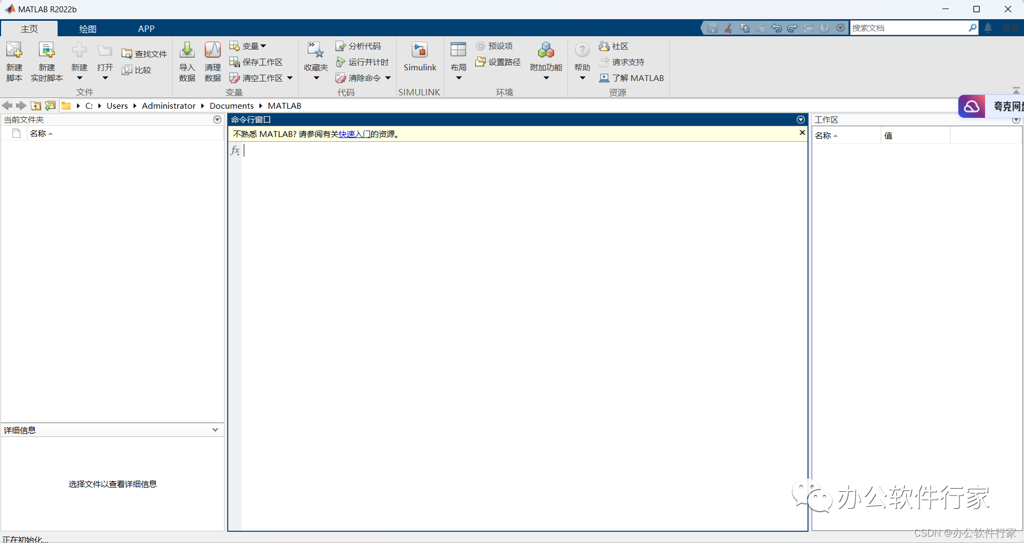
Task: Click 查找文件 (Find Files)
Action: pos(145,54)
